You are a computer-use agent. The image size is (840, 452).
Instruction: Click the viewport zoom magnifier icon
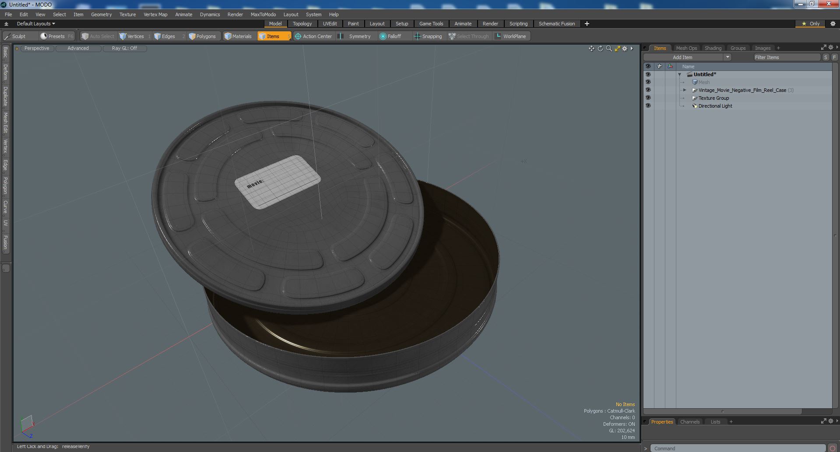click(x=609, y=49)
